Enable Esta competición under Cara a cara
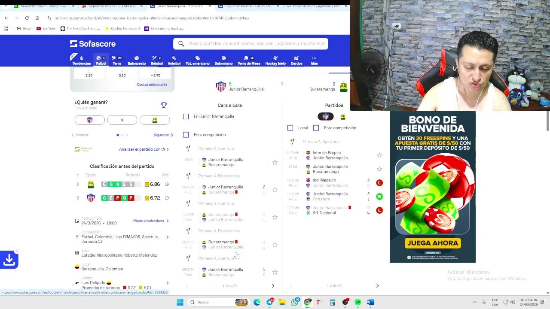 click(x=186, y=135)
